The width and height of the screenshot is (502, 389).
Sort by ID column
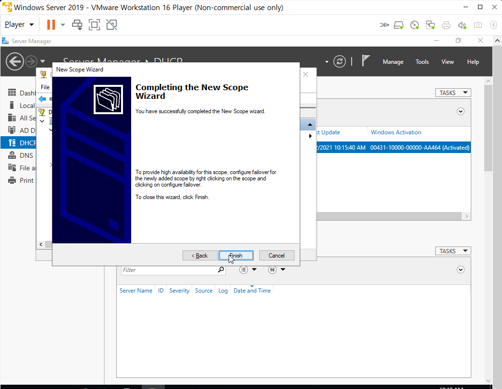161,291
